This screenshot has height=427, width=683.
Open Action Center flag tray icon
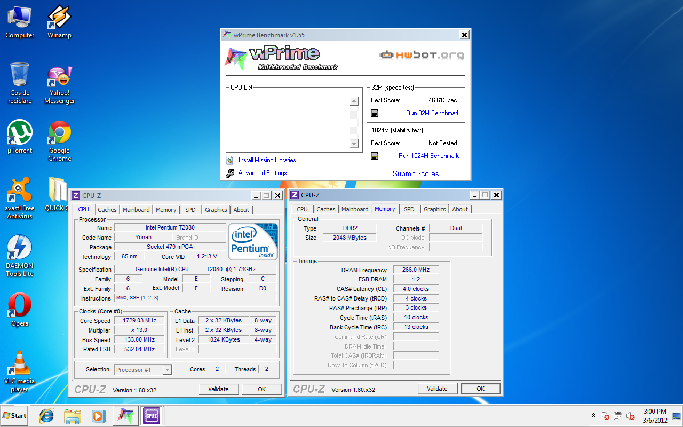tap(605, 416)
